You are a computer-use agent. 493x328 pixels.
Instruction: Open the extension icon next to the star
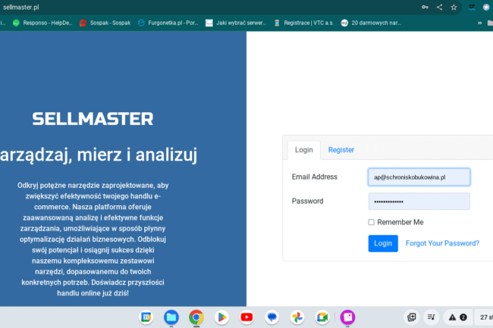(472, 8)
